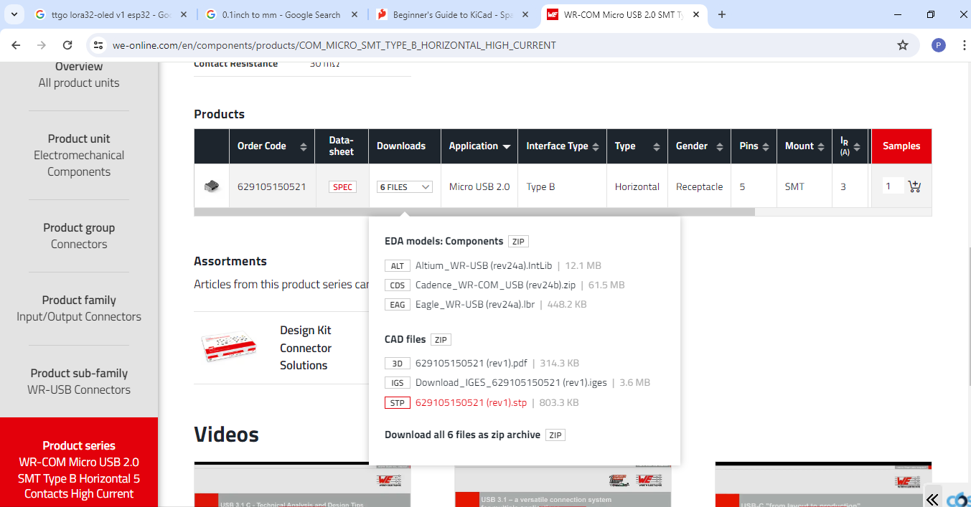Open the tab search dropdown arrow
971x507 pixels.
point(14,14)
